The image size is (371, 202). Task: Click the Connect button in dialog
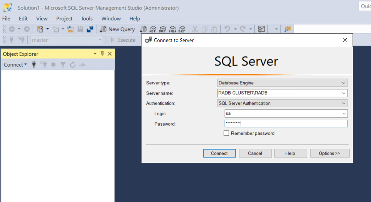coord(219,153)
